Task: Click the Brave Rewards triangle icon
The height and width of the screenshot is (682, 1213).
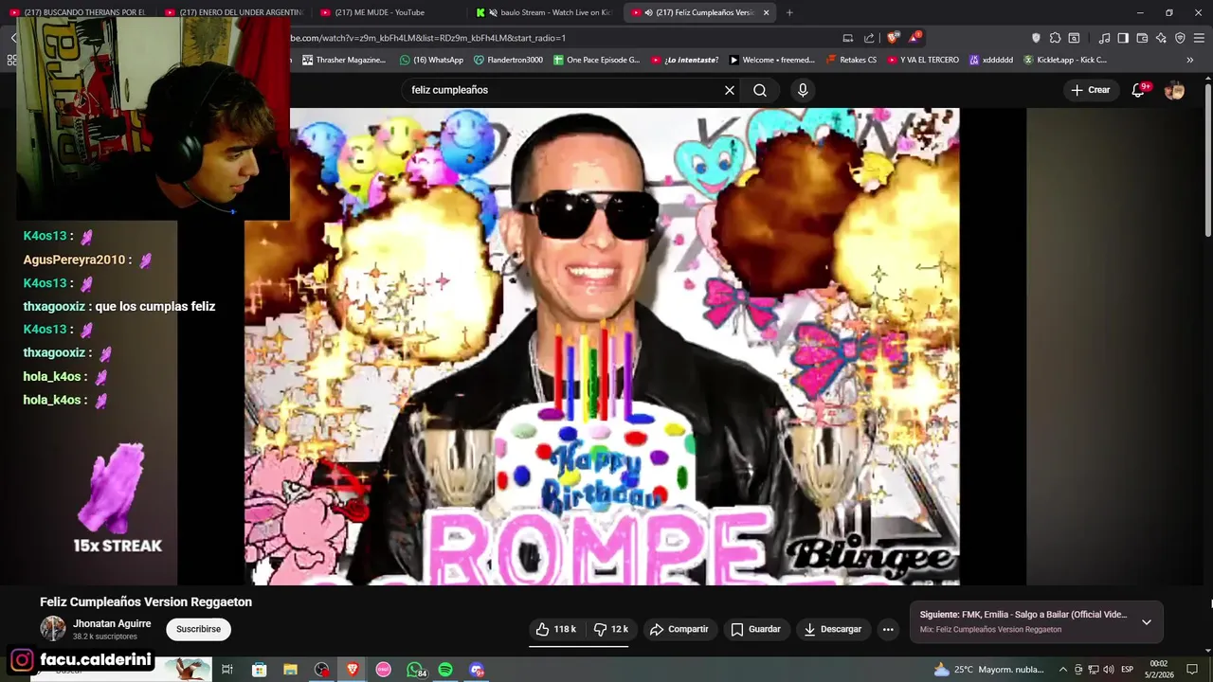Action: click(x=914, y=38)
